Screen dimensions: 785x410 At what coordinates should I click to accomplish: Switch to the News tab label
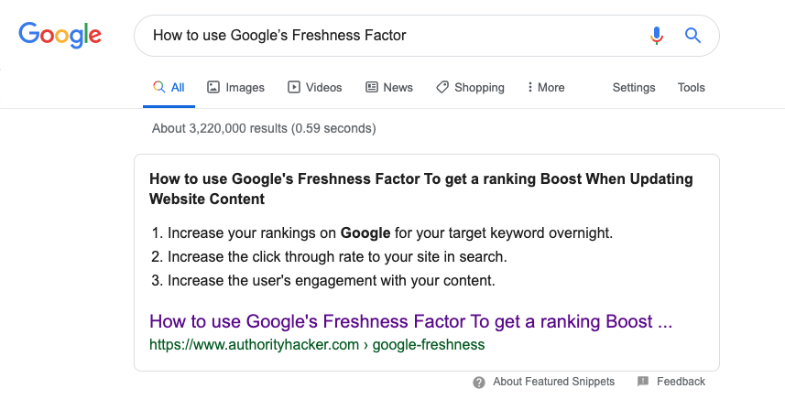click(398, 88)
